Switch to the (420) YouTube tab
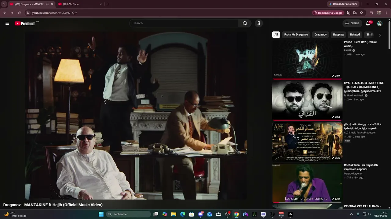This screenshot has width=391, height=219. pyautogui.click(x=80, y=4)
